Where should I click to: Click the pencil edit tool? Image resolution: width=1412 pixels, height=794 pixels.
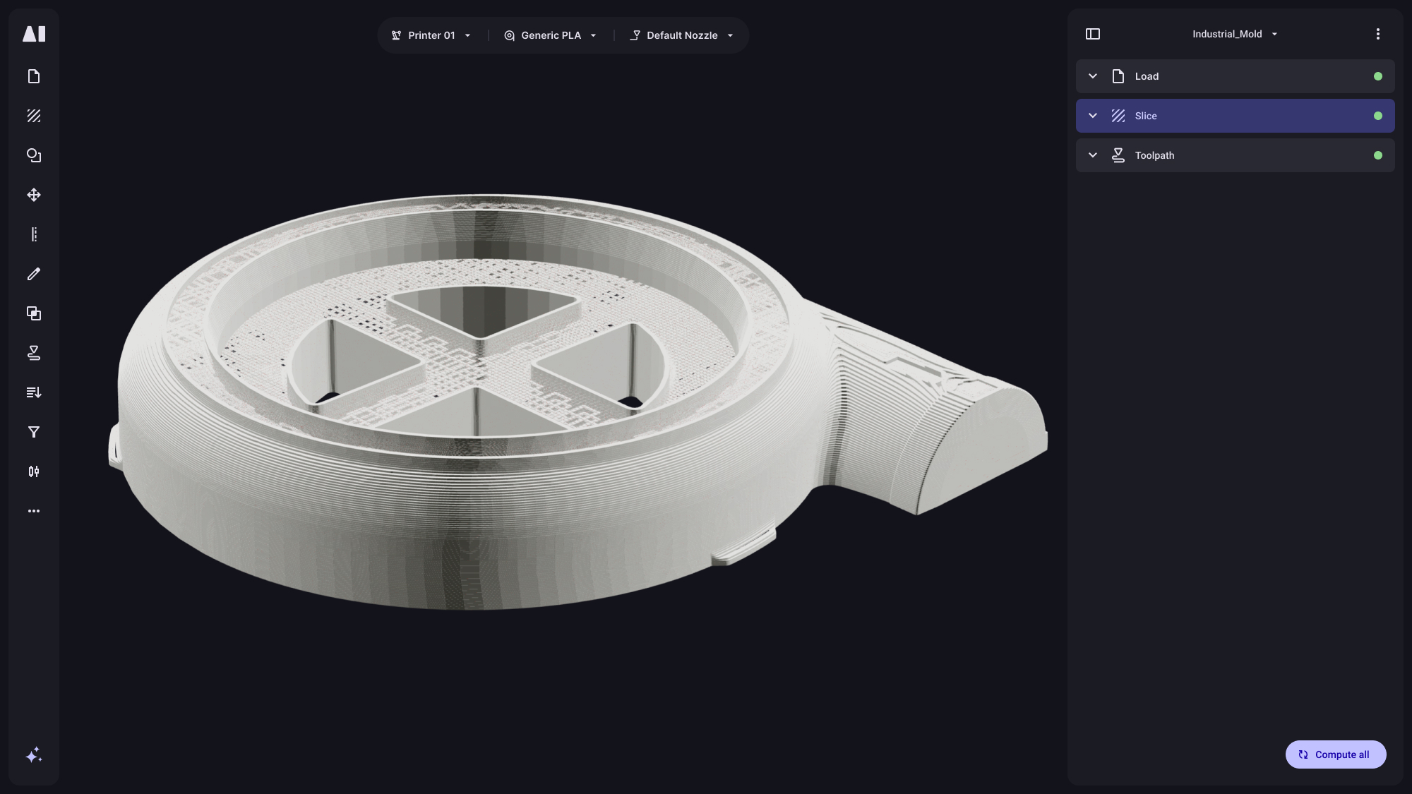coord(34,274)
